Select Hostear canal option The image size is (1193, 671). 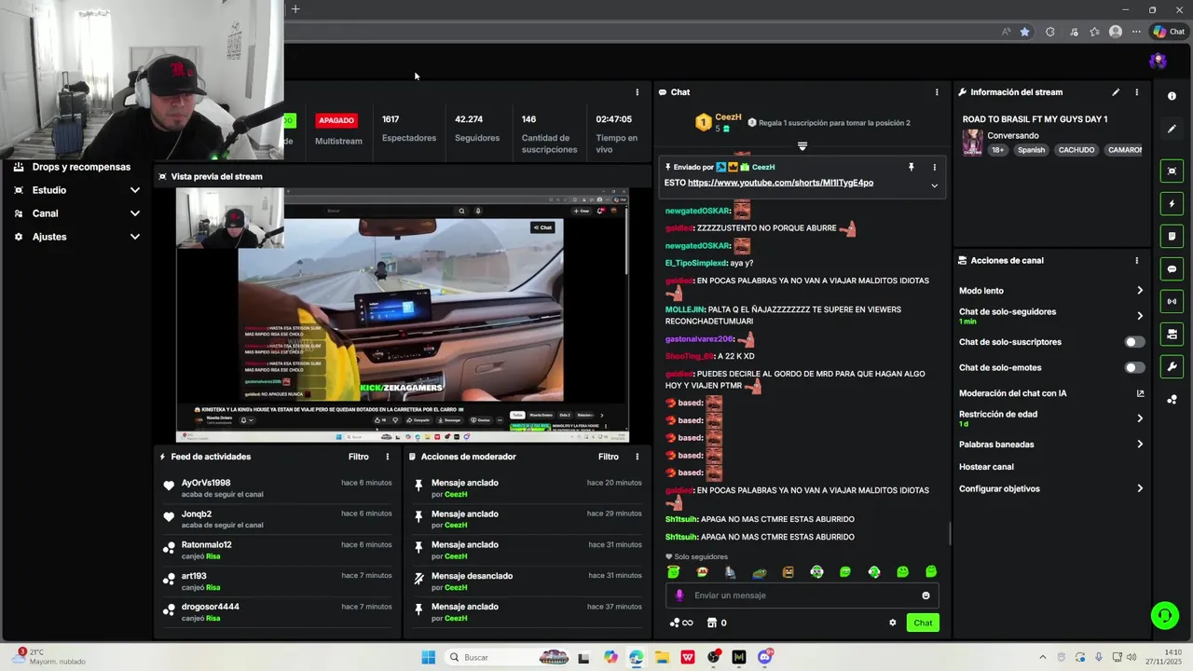[x=986, y=467]
